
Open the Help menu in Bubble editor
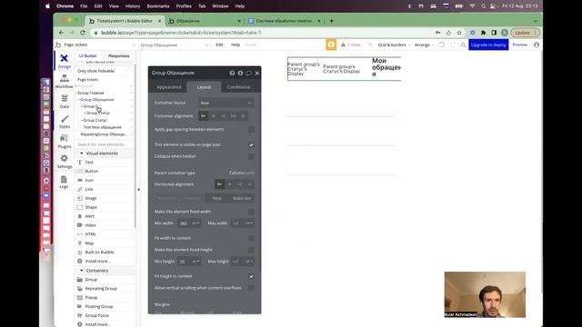pos(236,45)
